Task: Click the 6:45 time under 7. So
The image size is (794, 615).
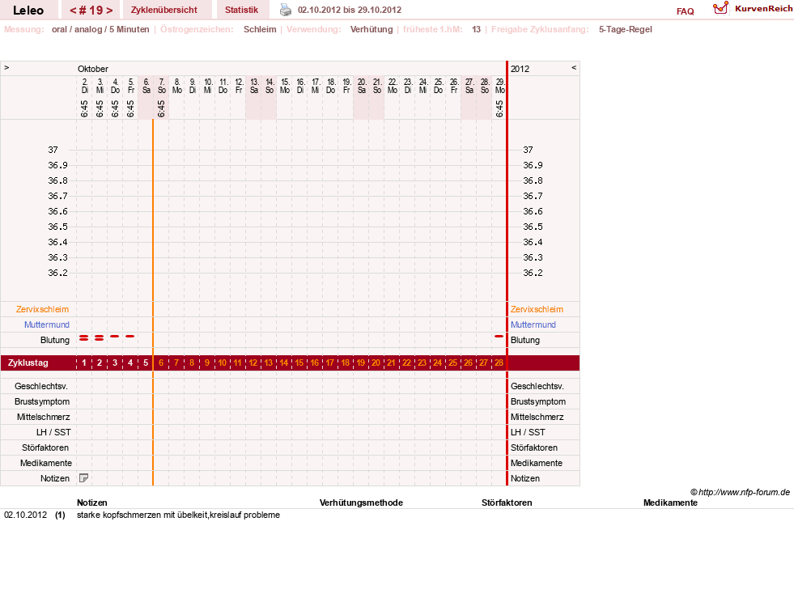Action: pos(161,108)
